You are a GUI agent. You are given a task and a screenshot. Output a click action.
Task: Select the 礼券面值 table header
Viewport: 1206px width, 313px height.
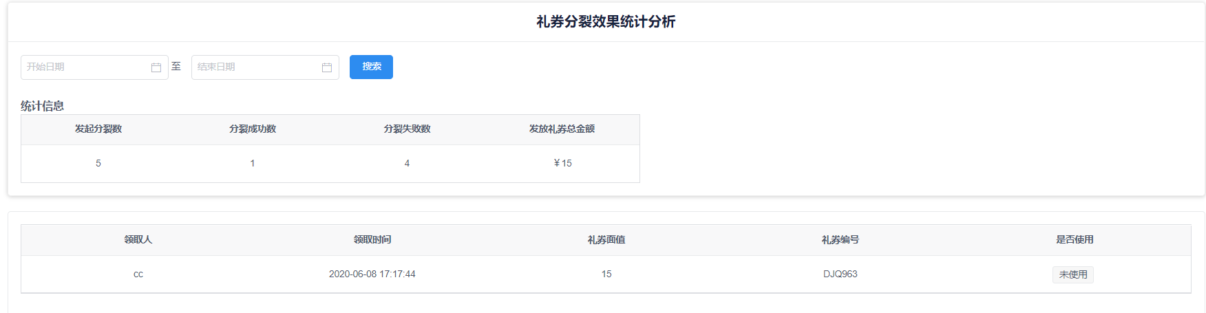pyautogui.click(x=606, y=240)
